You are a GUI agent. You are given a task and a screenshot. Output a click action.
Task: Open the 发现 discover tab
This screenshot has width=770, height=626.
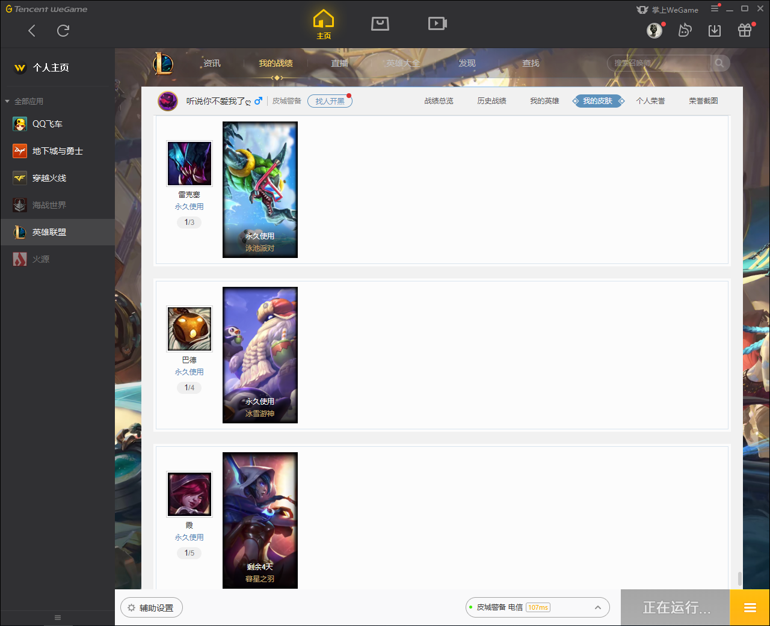click(x=467, y=63)
